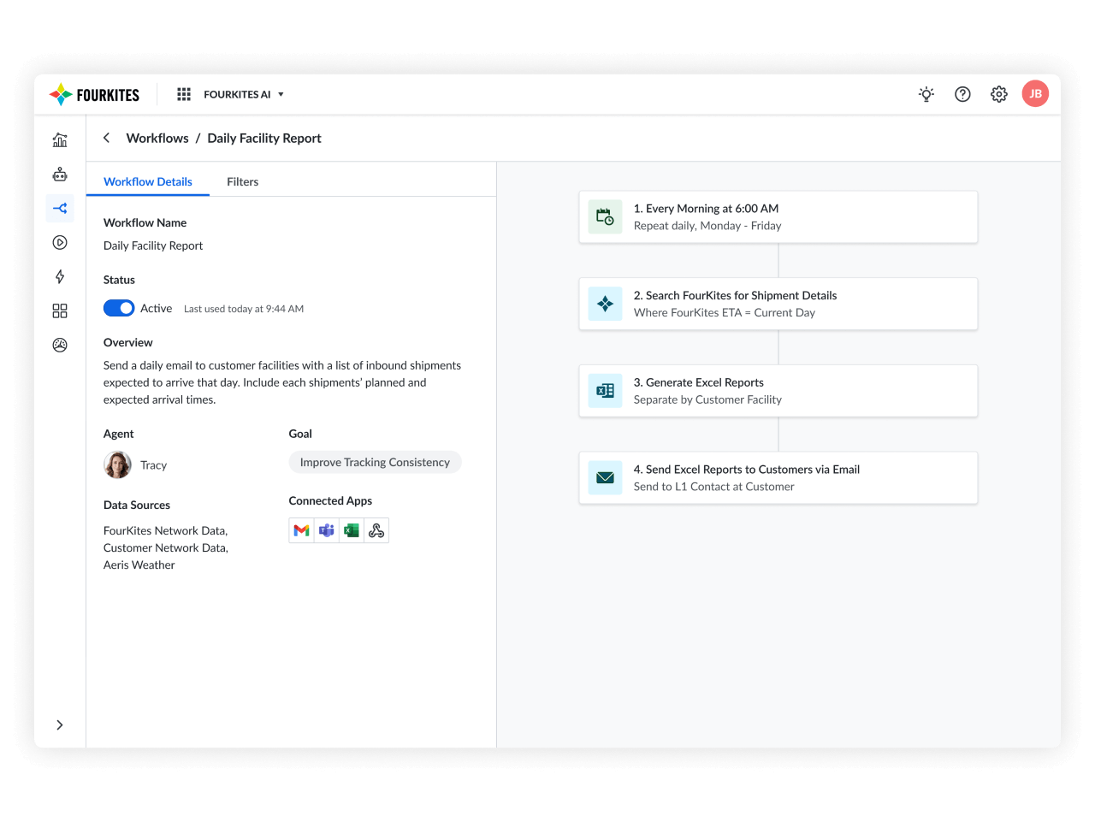Click the calendar schedule step icon
1095x822 pixels.
coord(605,217)
